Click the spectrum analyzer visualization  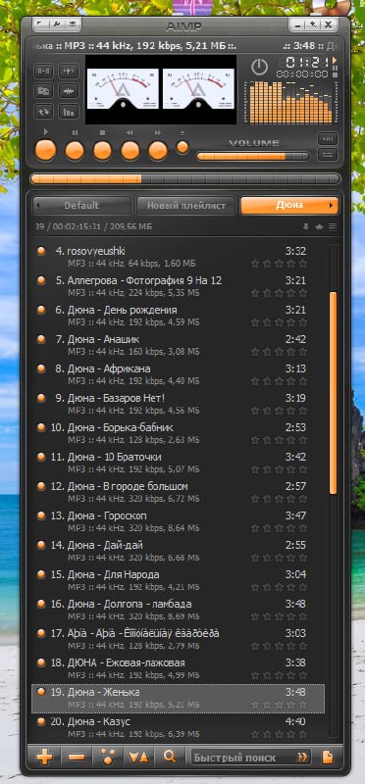click(290, 103)
